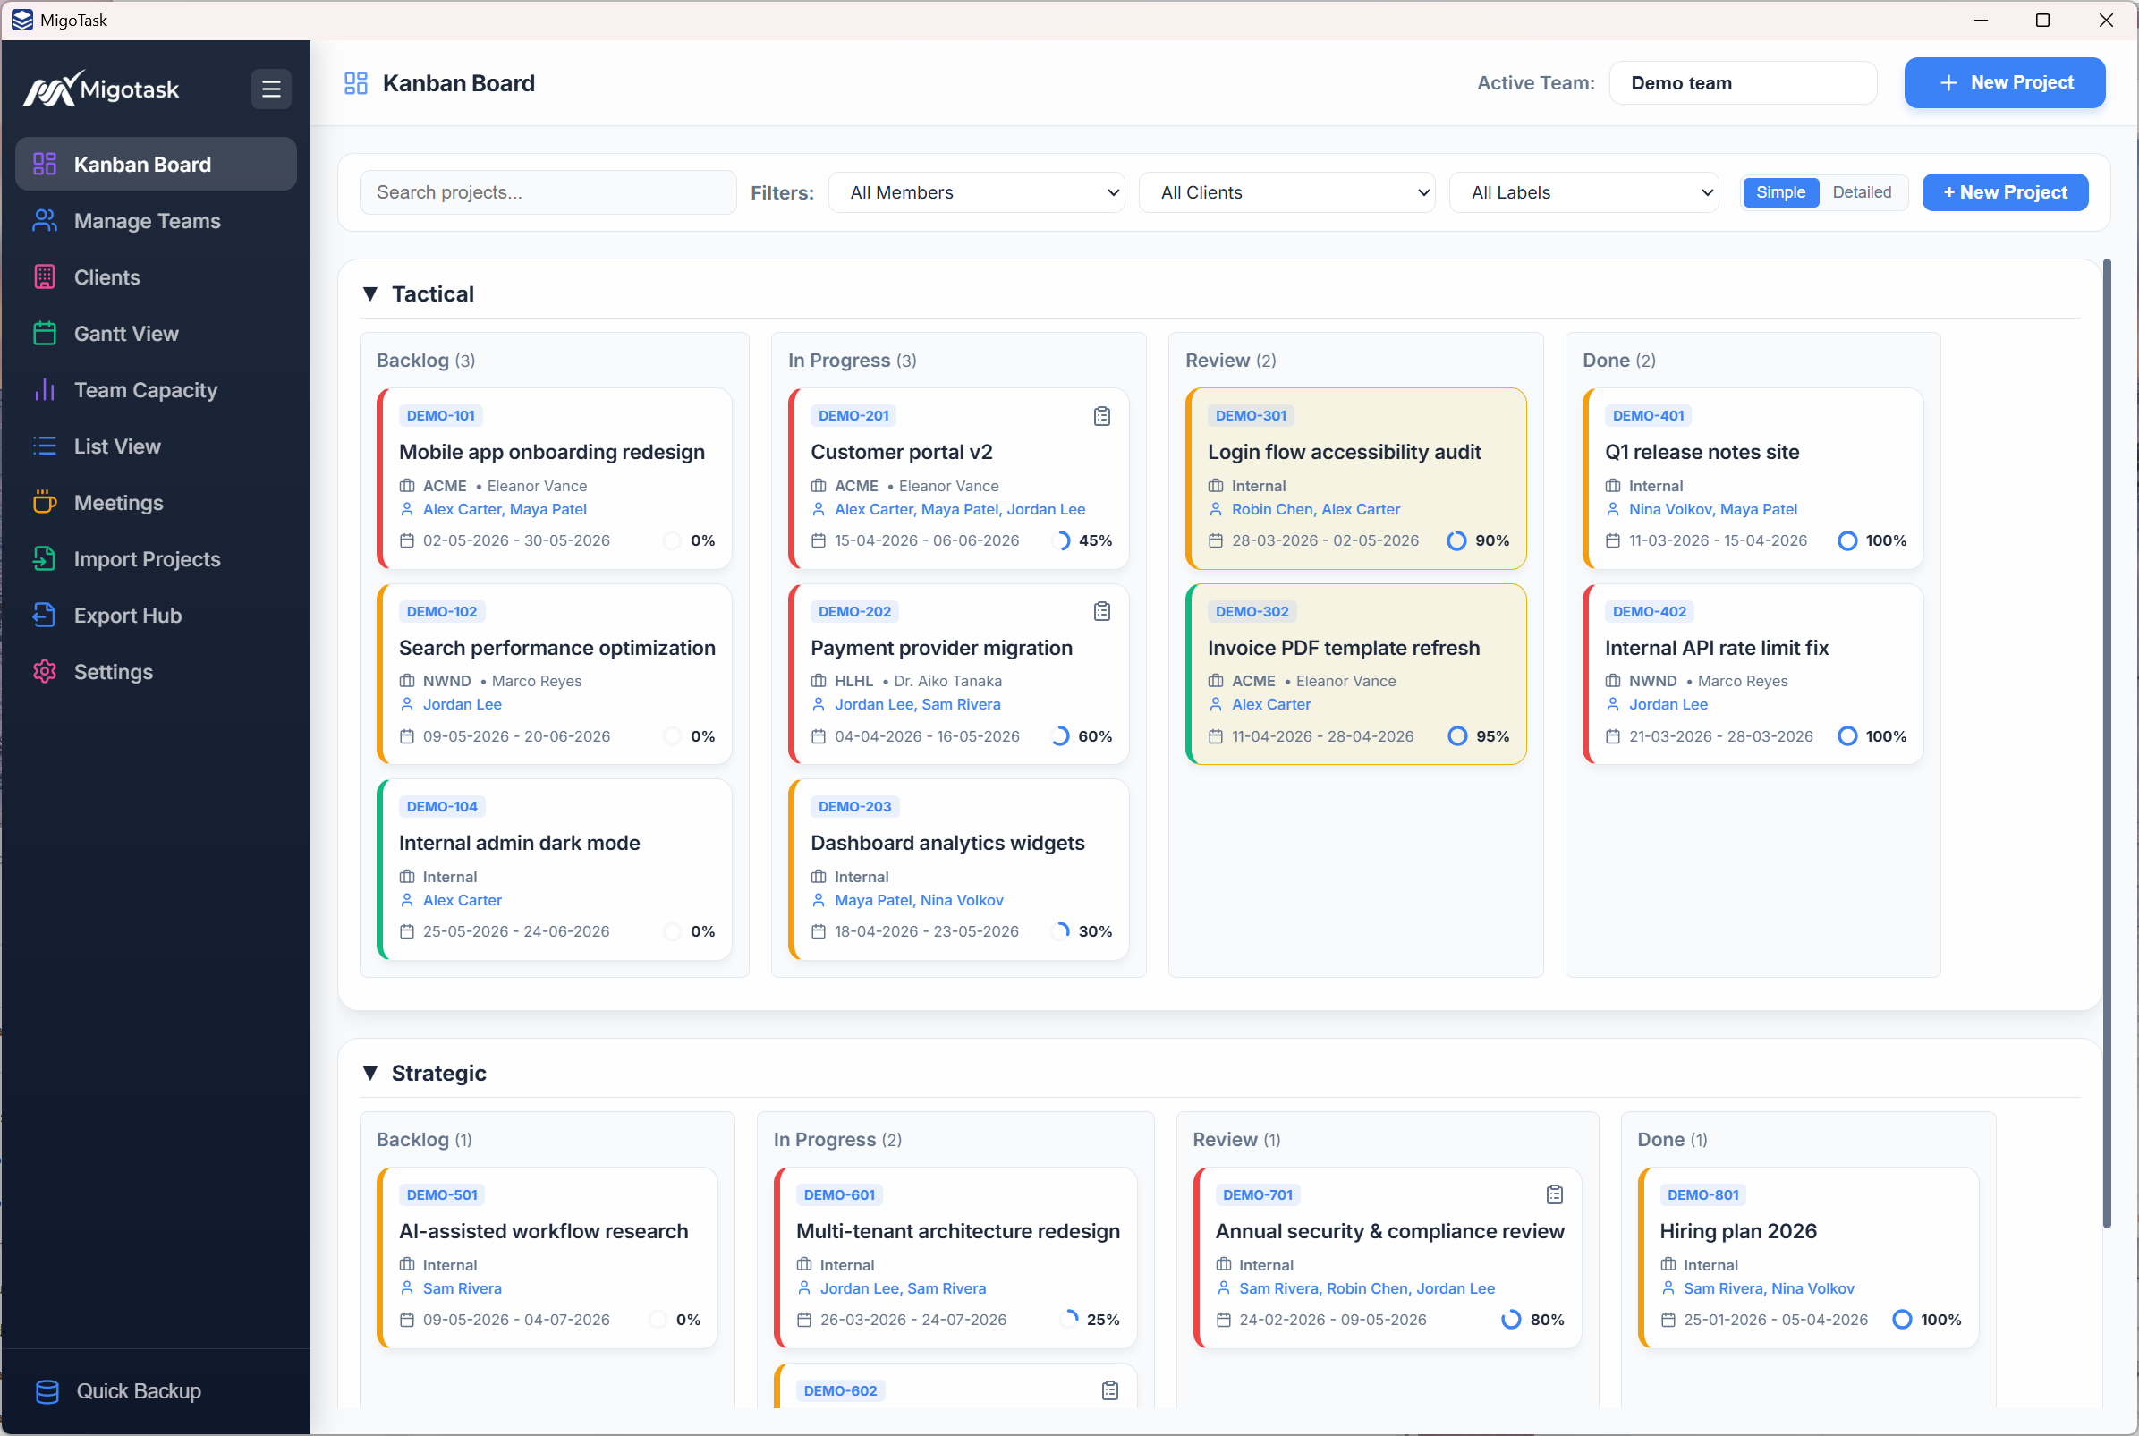Click person icon on Internal API rate limit card
Screen dimensions: 2139x1436
[1613, 704]
